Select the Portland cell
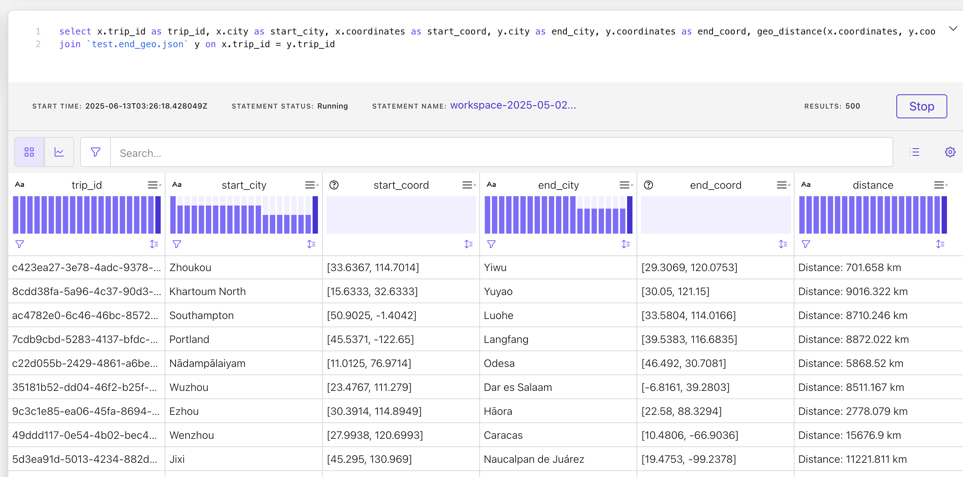The image size is (963, 477). [244, 340]
